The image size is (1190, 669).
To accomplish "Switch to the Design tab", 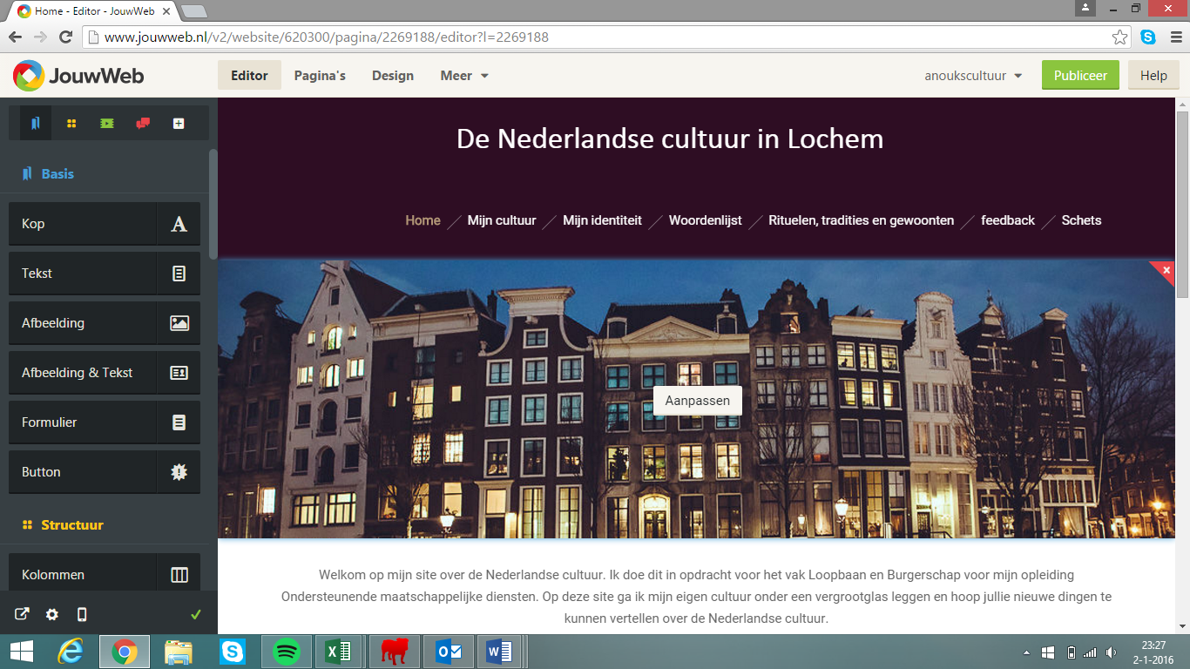I will 393,76.
